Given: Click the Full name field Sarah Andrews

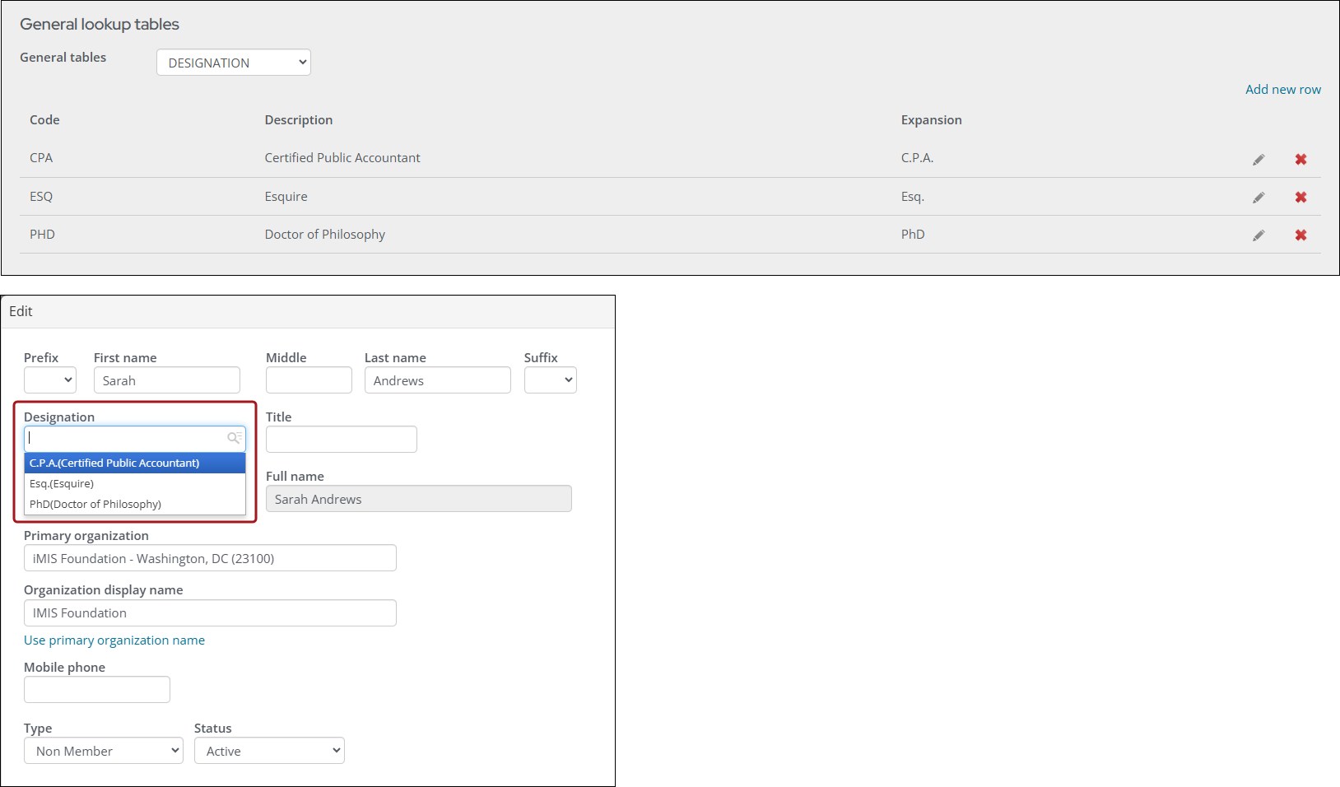Looking at the screenshot, I should (x=419, y=499).
